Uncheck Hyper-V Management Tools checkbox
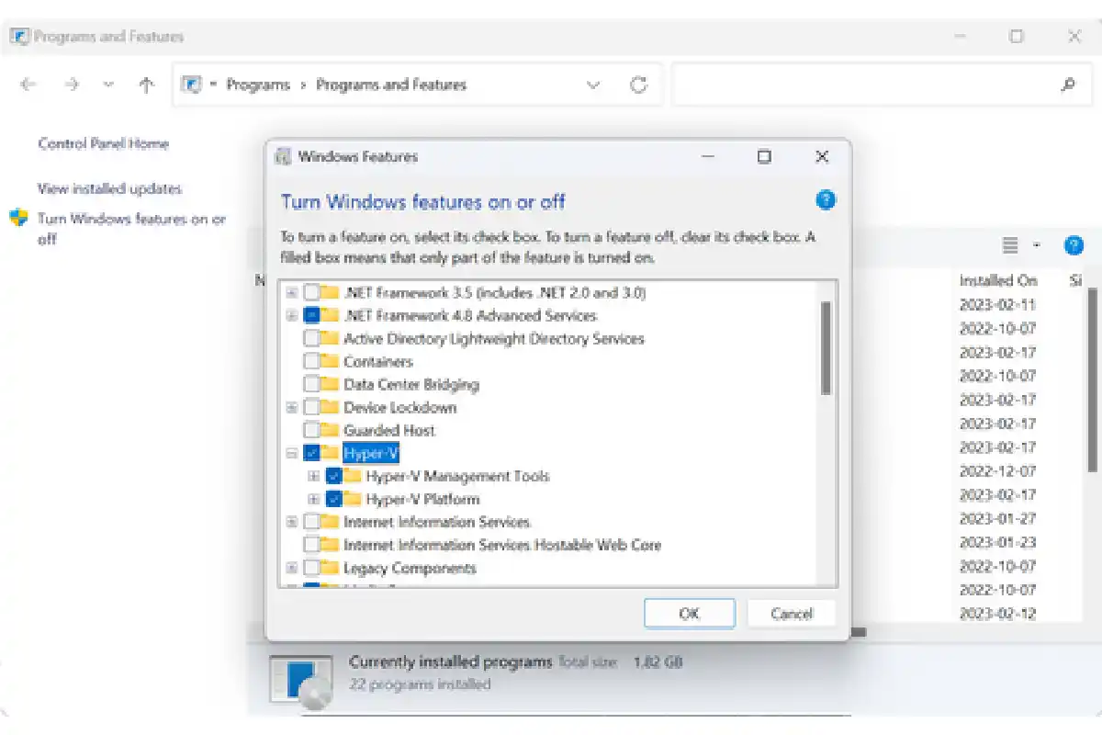The height and width of the screenshot is (735, 1102). [x=334, y=476]
